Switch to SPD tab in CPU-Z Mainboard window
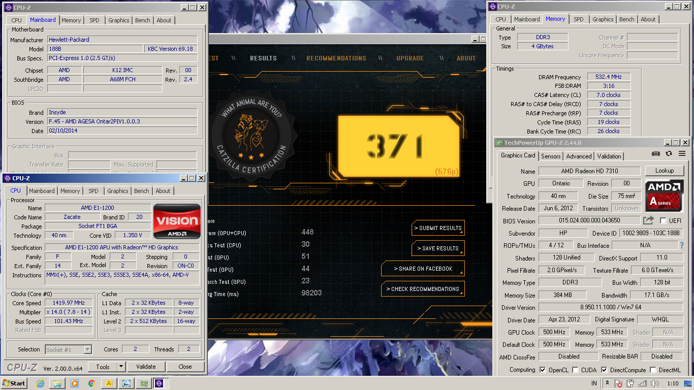Viewport: 694px width, 390px height. [94, 20]
